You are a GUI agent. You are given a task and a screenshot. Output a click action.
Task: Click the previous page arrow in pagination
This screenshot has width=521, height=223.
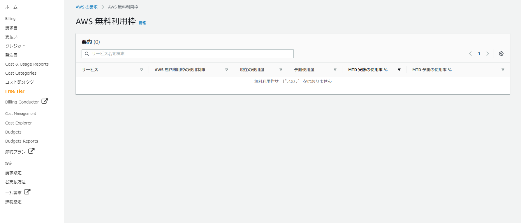[x=470, y=54]
